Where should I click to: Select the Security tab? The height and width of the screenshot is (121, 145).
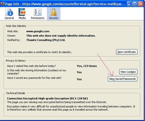(x=54, y=14)
